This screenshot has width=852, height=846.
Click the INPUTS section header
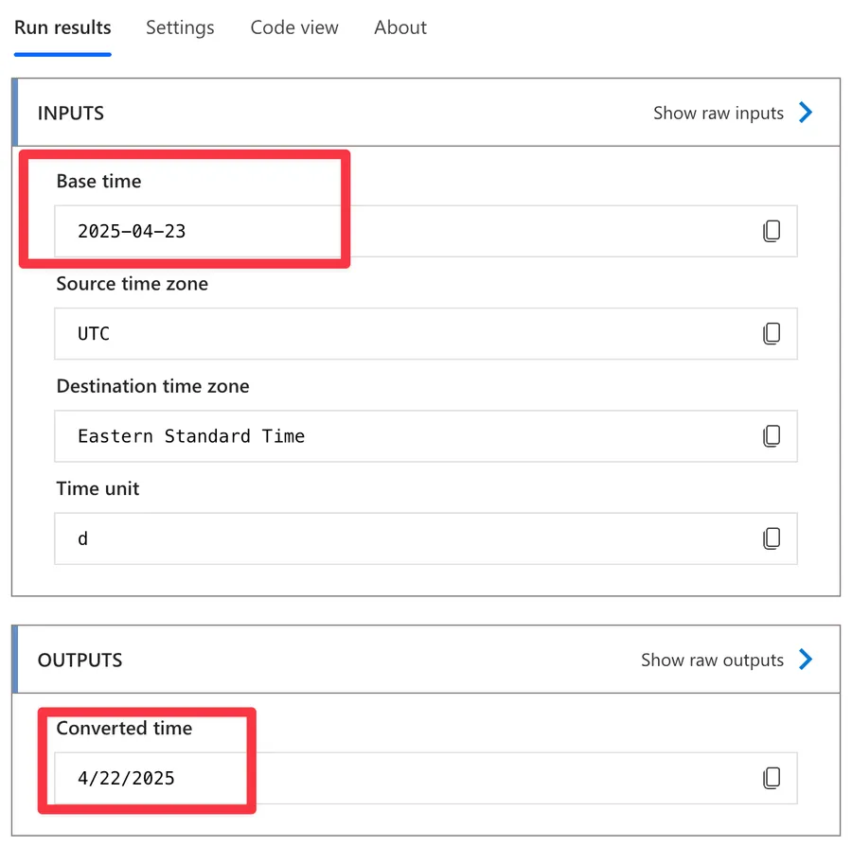(71, 113)
